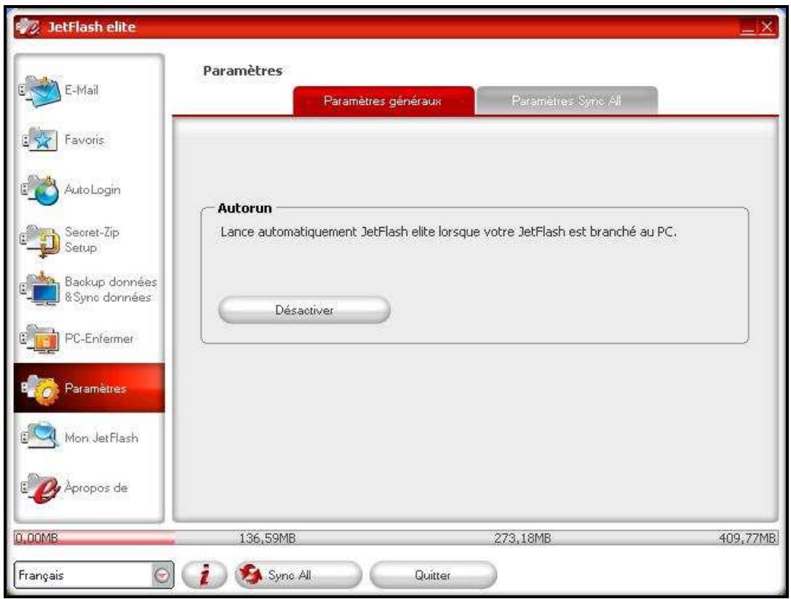The height and width of the screenshot is (599, 791).
Task: Open the AutoLogin sidebar label
Action: tap(92, 190)
